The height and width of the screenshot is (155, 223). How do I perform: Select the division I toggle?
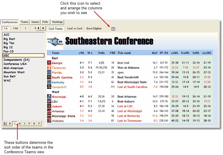point(26,28)
